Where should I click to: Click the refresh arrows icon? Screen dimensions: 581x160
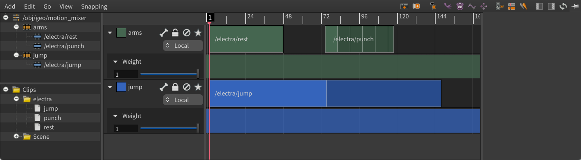click(563, 6)
